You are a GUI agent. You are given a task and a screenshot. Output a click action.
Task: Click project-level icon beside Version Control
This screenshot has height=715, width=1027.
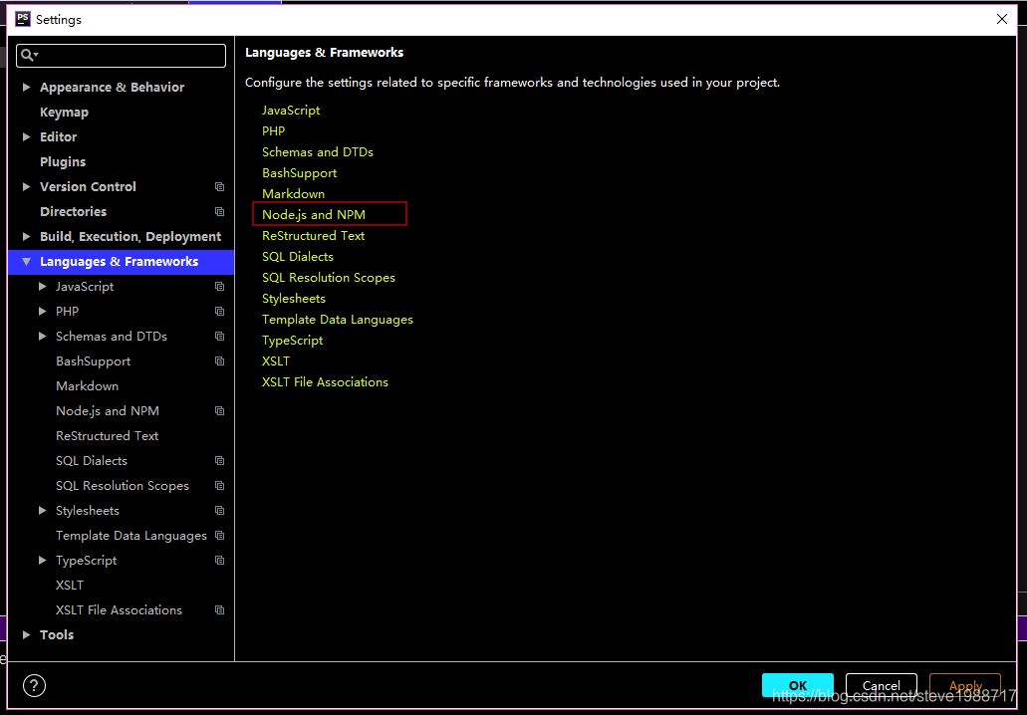[219, 187]
